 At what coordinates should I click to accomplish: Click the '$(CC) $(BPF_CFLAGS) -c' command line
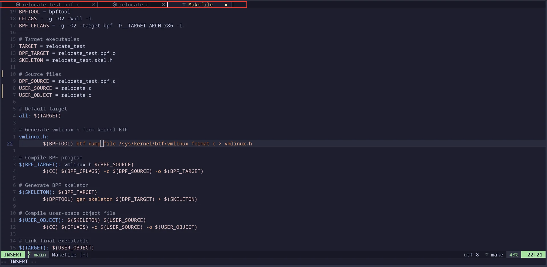[123, 171]
